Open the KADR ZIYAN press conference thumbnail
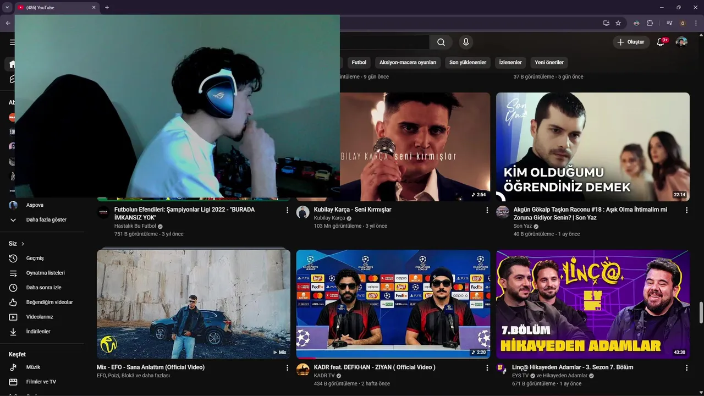 click(393, 304)
